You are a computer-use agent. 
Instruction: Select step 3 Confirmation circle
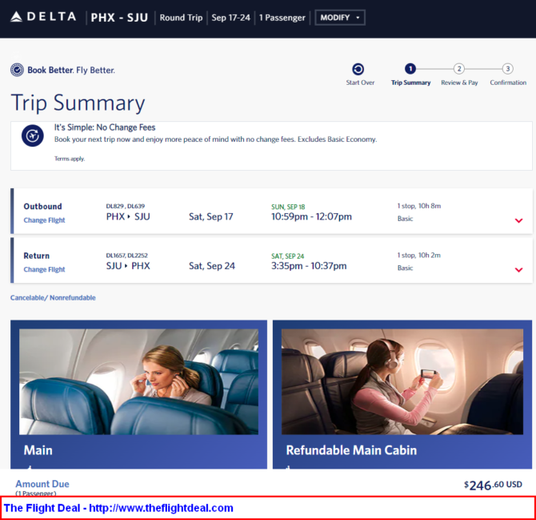point(508,69)
